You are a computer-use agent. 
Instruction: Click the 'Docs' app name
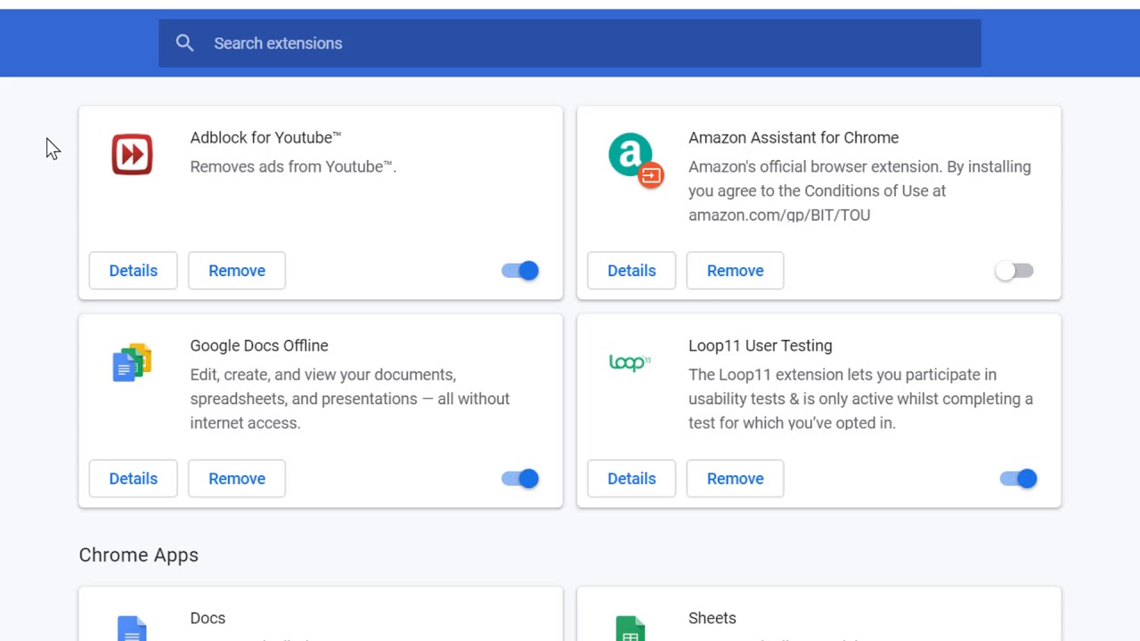click(x=208, y=618)
